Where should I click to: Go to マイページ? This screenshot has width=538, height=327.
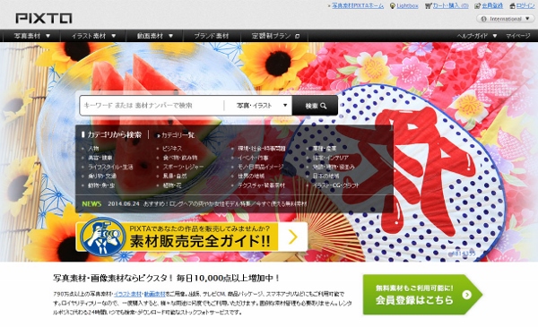518,36
